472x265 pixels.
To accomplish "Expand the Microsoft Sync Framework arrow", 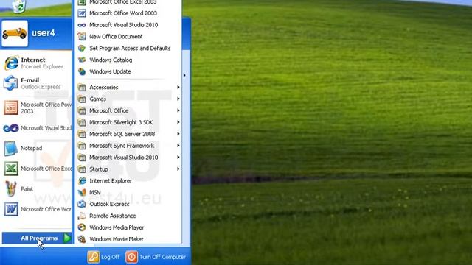I will click(178, 146).
